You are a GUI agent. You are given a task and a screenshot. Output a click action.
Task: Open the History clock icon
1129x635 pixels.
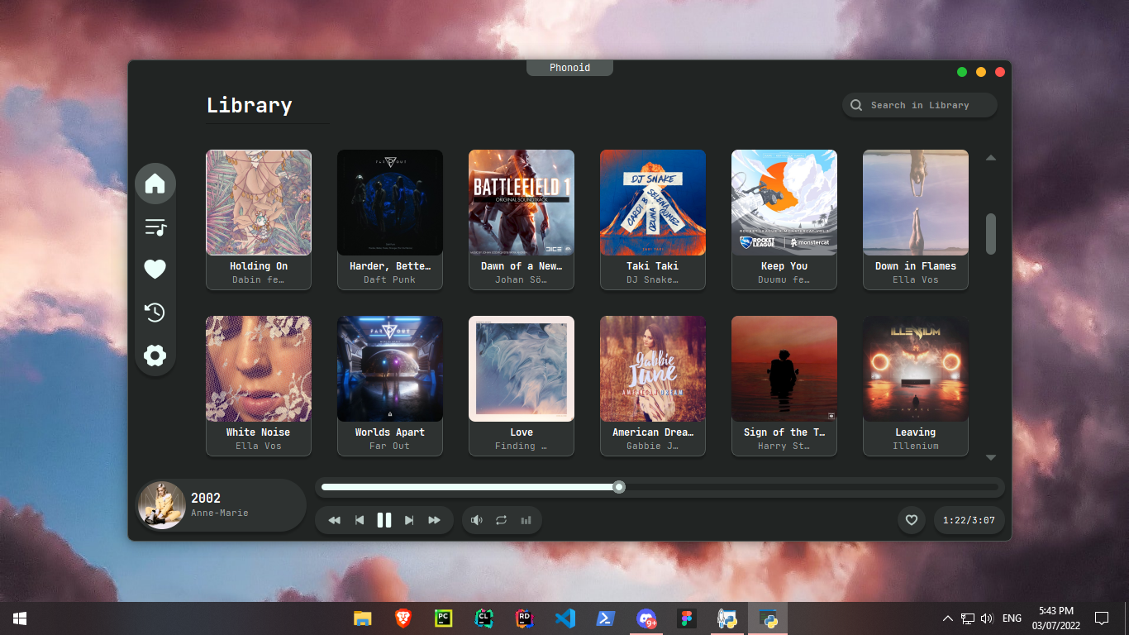click(155, 313)
